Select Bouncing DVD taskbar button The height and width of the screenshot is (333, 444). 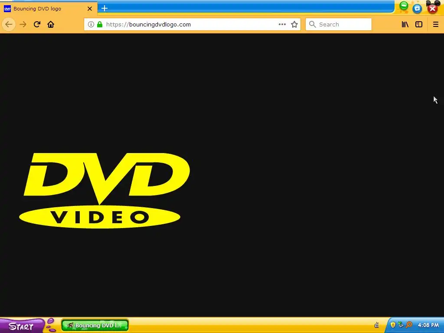95,325
